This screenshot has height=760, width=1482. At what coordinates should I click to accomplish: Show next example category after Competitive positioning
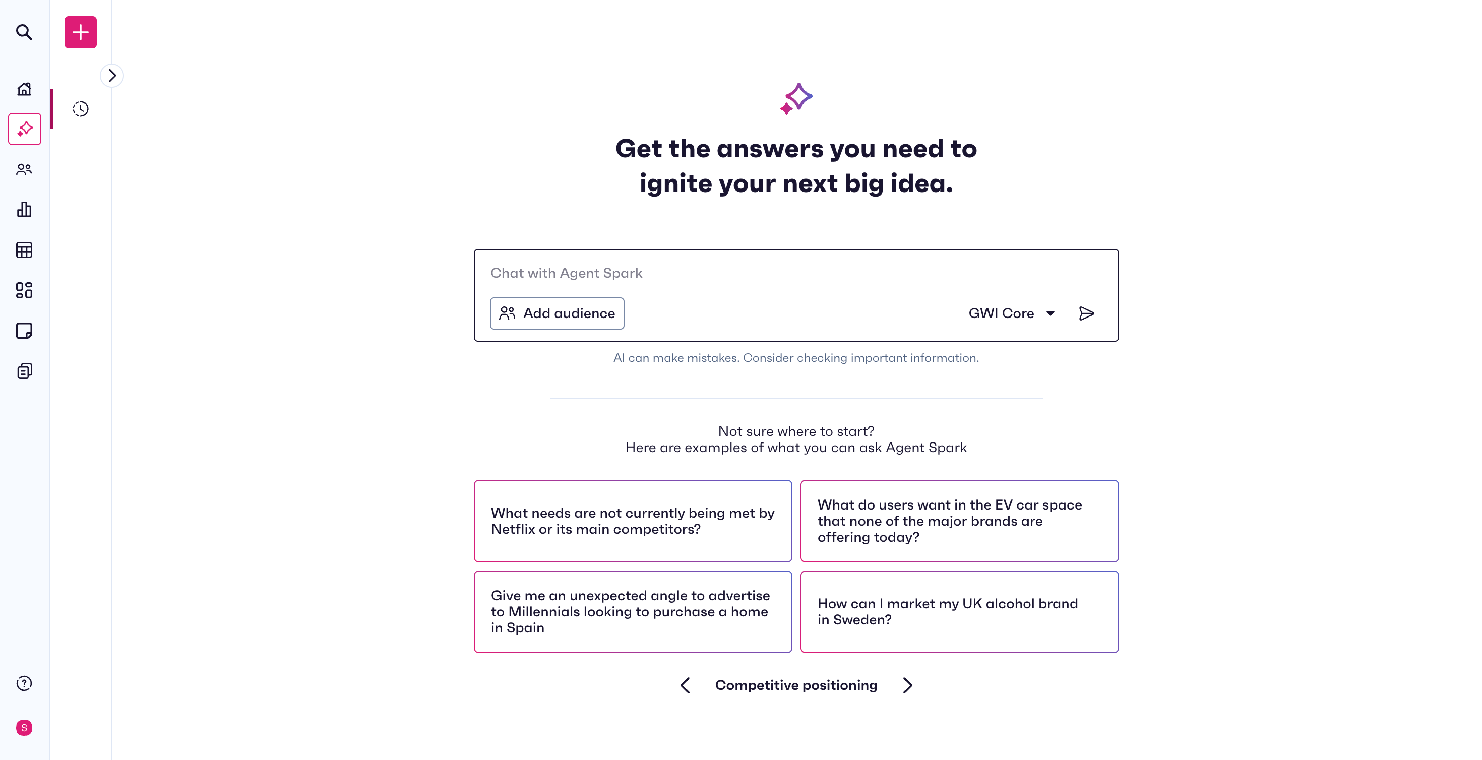coord(908,685)
